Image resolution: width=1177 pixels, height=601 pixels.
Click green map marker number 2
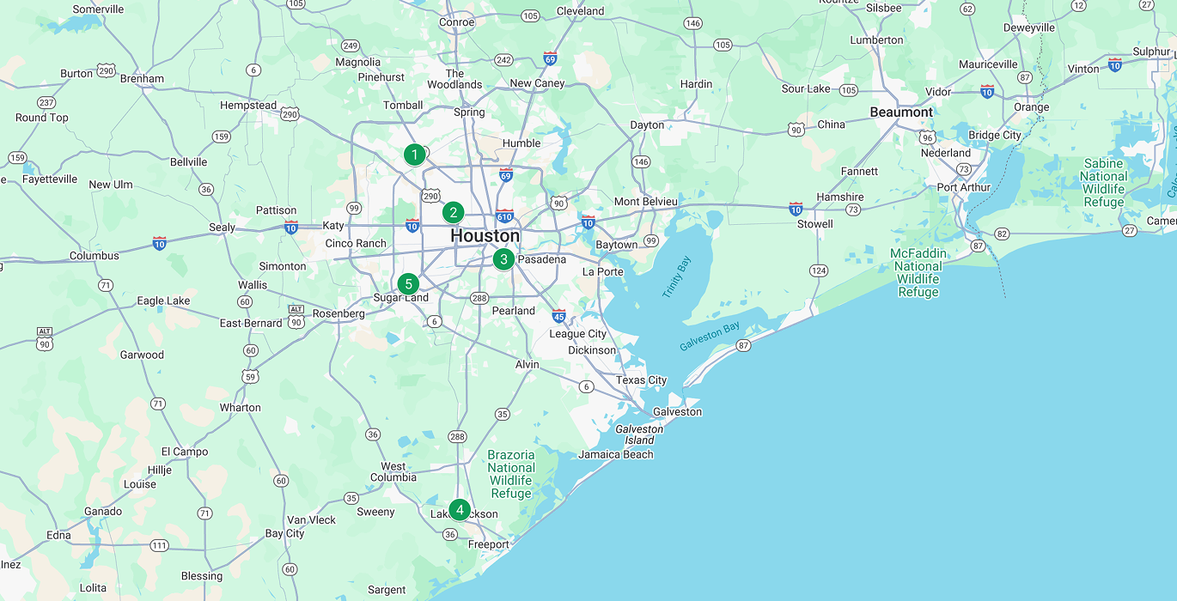point(454,213)
